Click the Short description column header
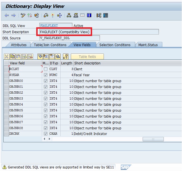The image size is (182, 171). coord(128,63)
